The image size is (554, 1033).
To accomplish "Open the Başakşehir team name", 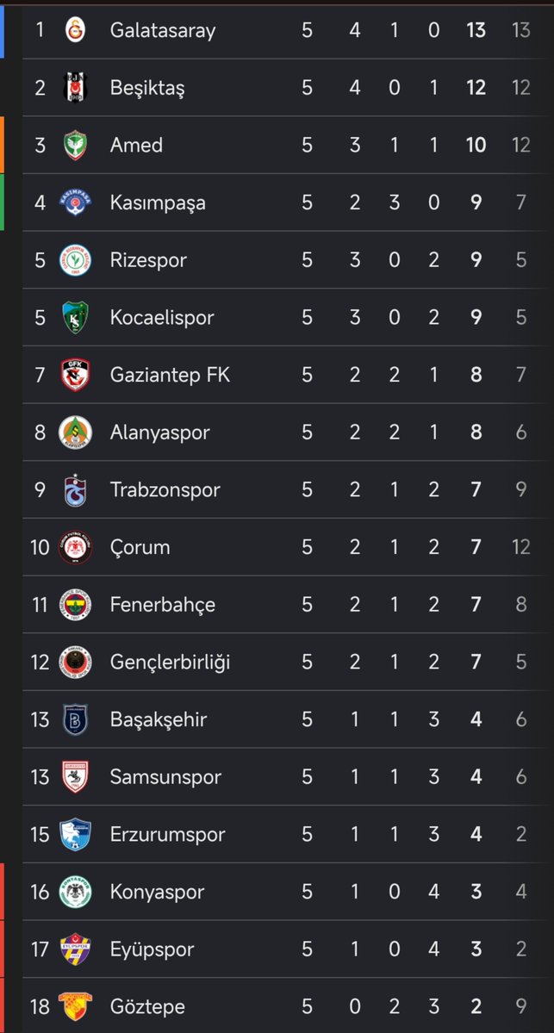I will pos(158,719).
